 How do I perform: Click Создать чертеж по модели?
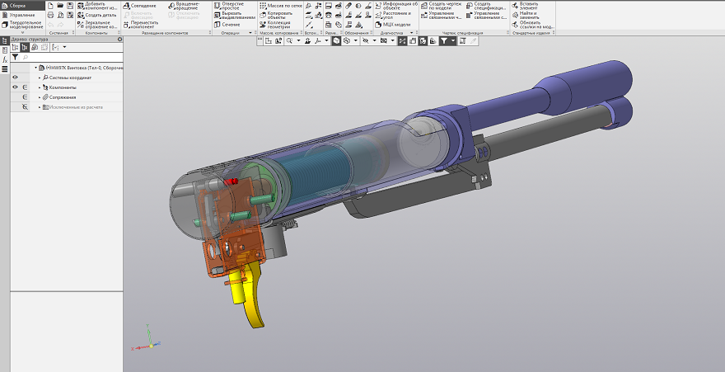(439, 6)
